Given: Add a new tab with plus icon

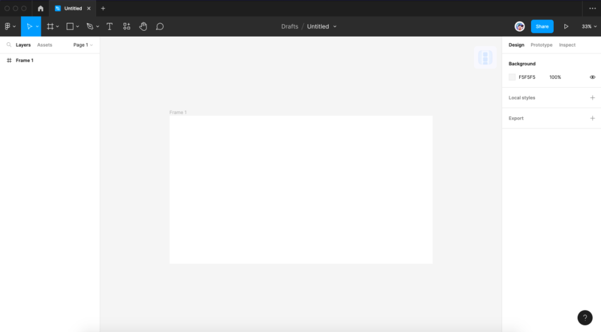Looking at the screenshot, I should [x=103, y=8].
